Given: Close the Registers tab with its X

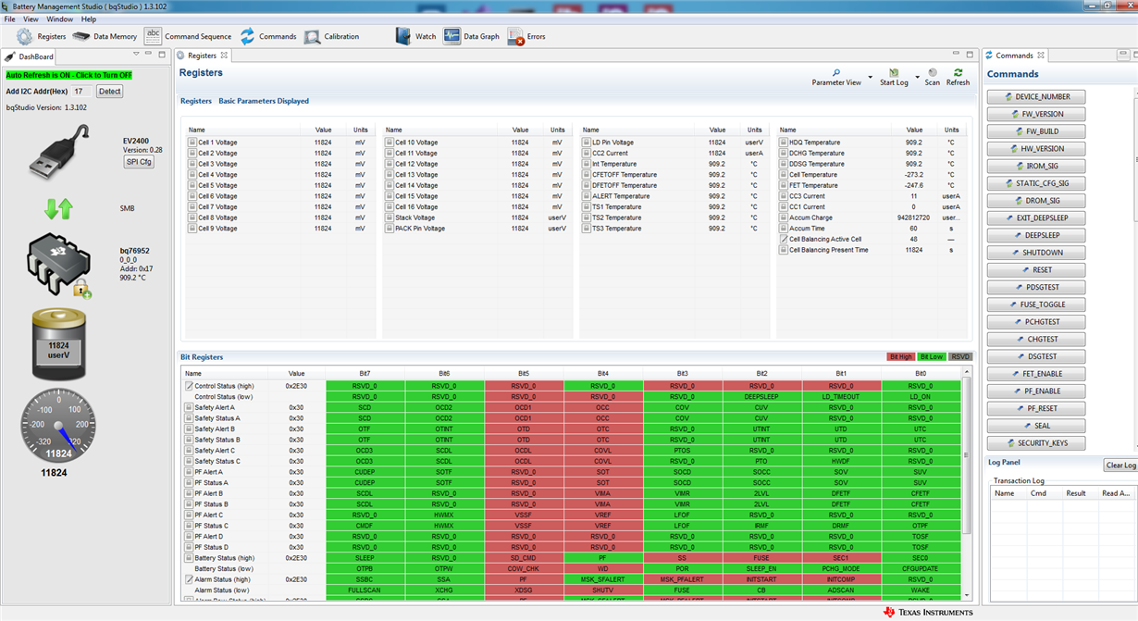Looking at the screenshot, I should pyautogui.click(x=224, y=56).
